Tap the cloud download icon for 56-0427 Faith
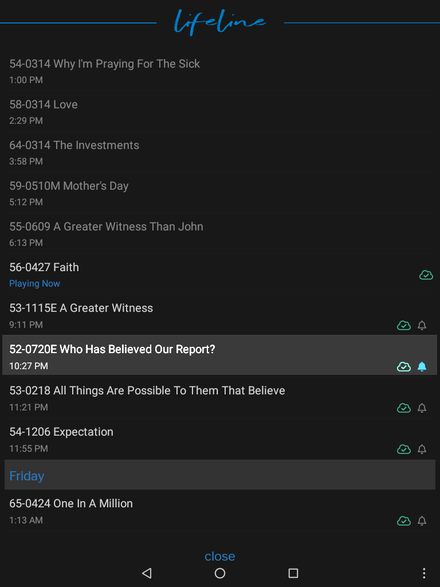 pos(426,275)
